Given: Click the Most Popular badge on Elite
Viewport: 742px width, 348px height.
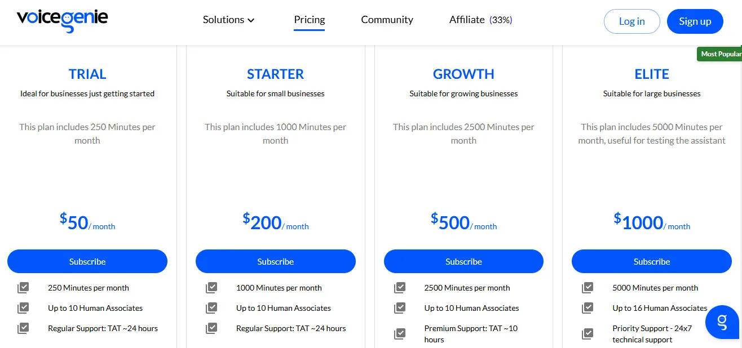Looking at the screenshot, I should coord(722,53).
